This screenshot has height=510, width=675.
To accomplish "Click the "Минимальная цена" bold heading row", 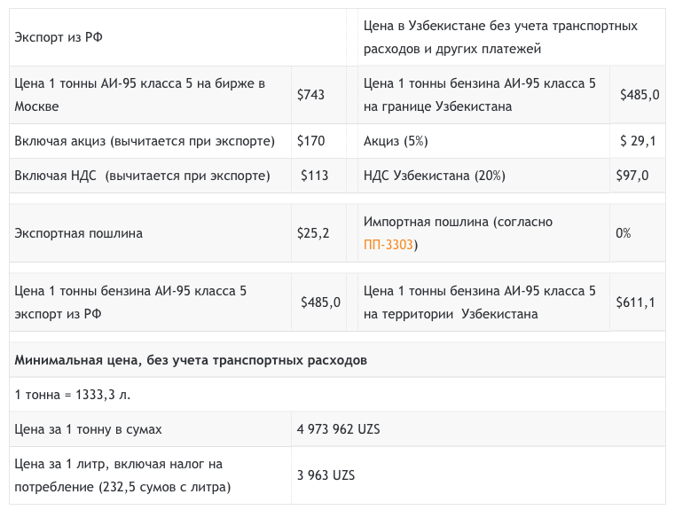I will 192,360.
